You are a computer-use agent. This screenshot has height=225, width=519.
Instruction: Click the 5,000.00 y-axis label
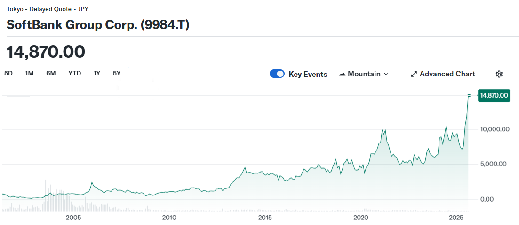[493, 164]
